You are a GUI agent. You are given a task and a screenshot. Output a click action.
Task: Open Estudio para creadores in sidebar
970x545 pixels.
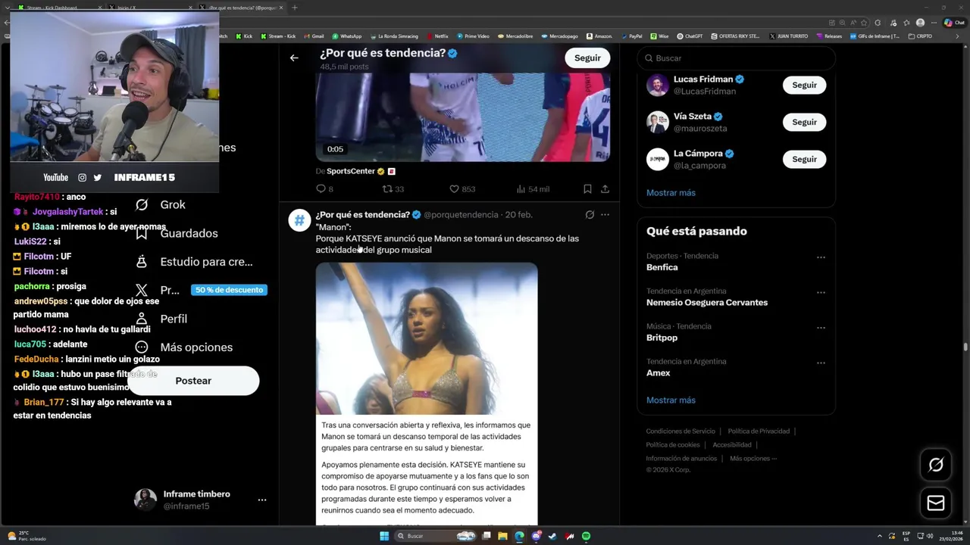[x=193, y=262]
